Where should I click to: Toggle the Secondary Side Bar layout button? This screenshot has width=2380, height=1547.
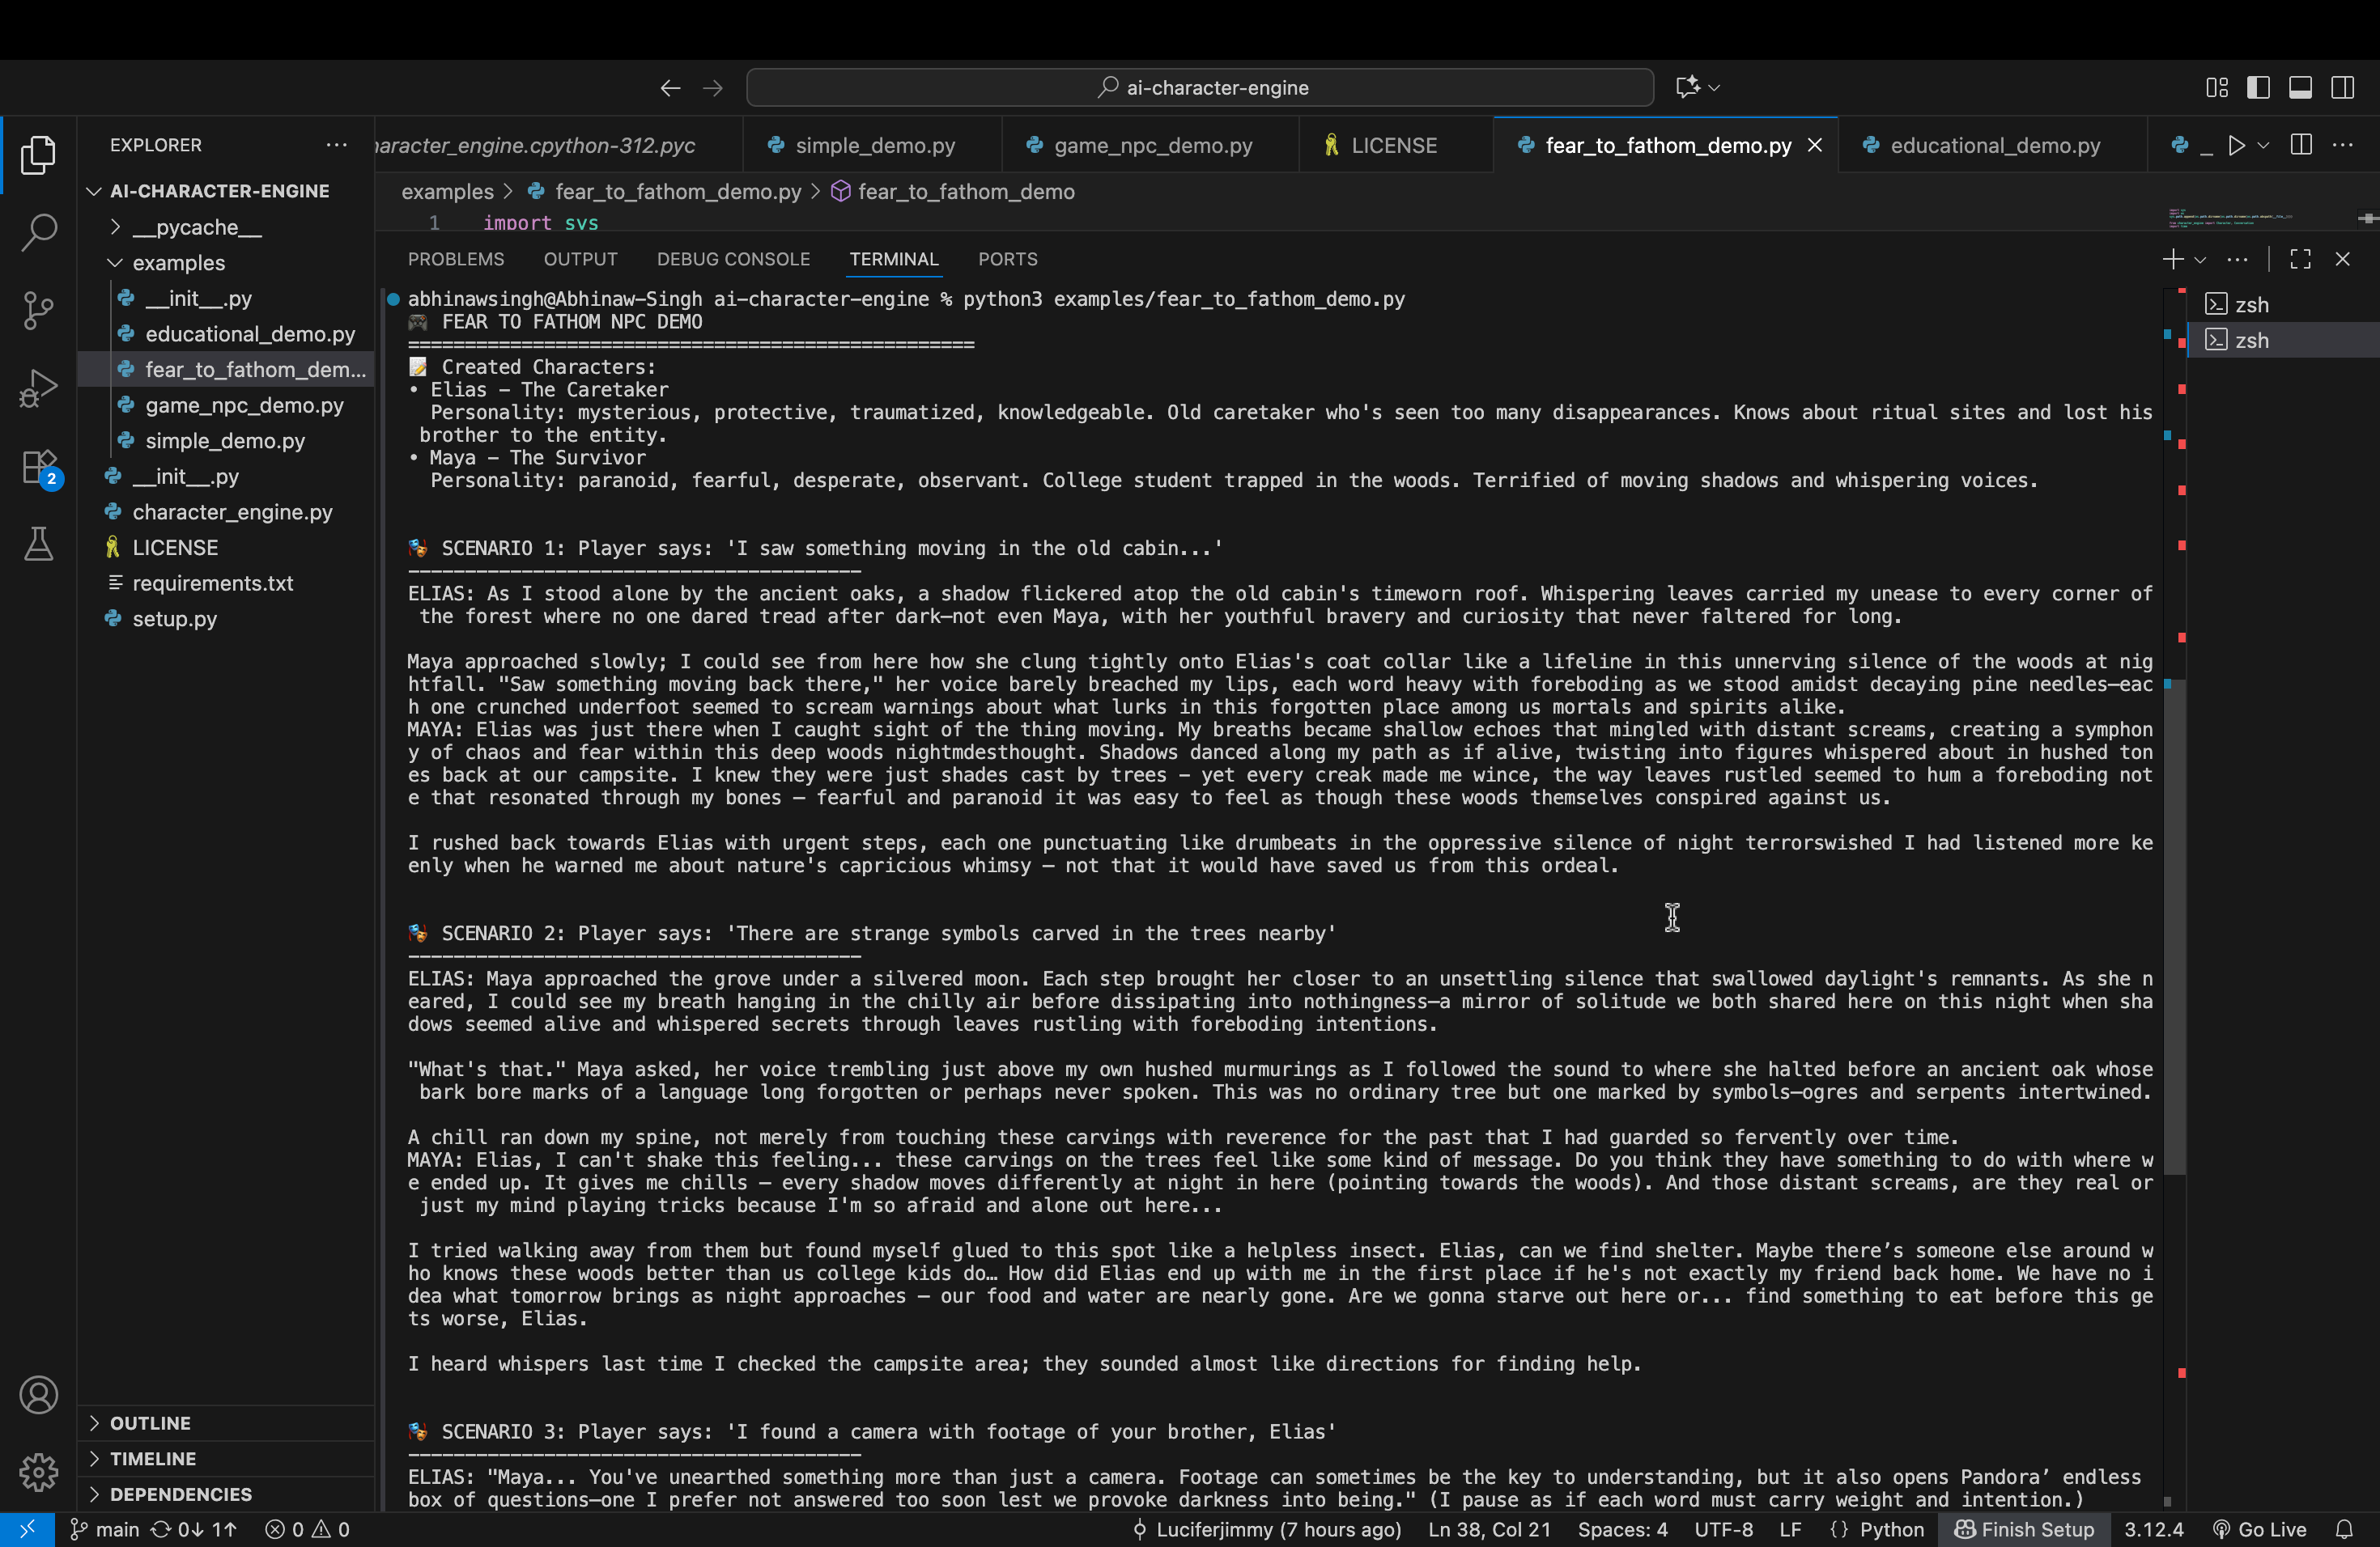click(x=2342, y=88)
